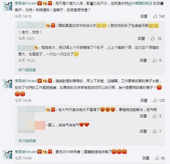Open the @中国国际航空 mention link
The height and width of the screenshot is (164, 170).
click(140, 3)
